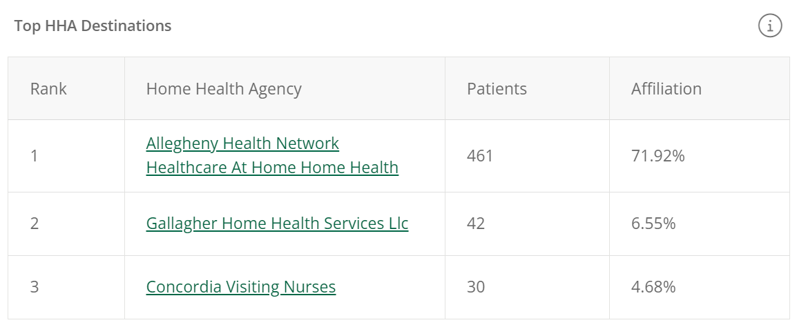Click the Patients column header
The height and width of the screenshot is (327, 797).
[x=497, y=89]
